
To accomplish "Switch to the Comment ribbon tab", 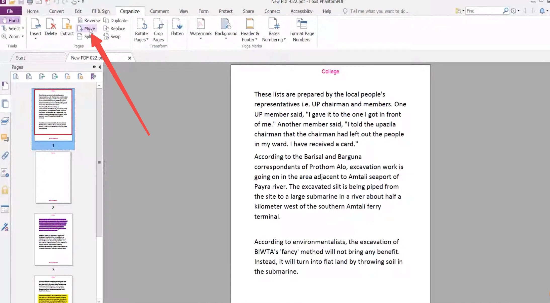I will click(159, 11).
